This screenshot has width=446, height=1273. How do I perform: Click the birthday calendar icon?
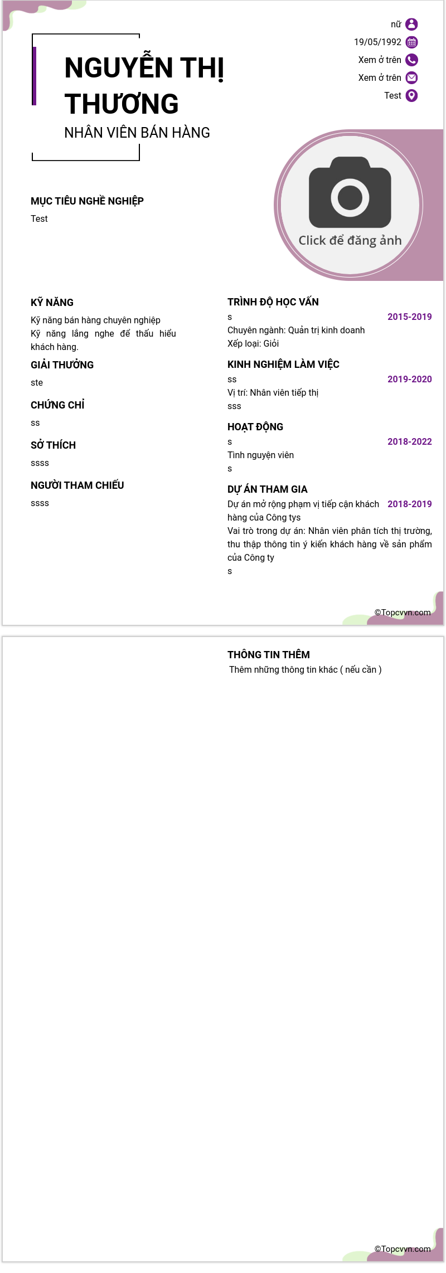(411, 42)
